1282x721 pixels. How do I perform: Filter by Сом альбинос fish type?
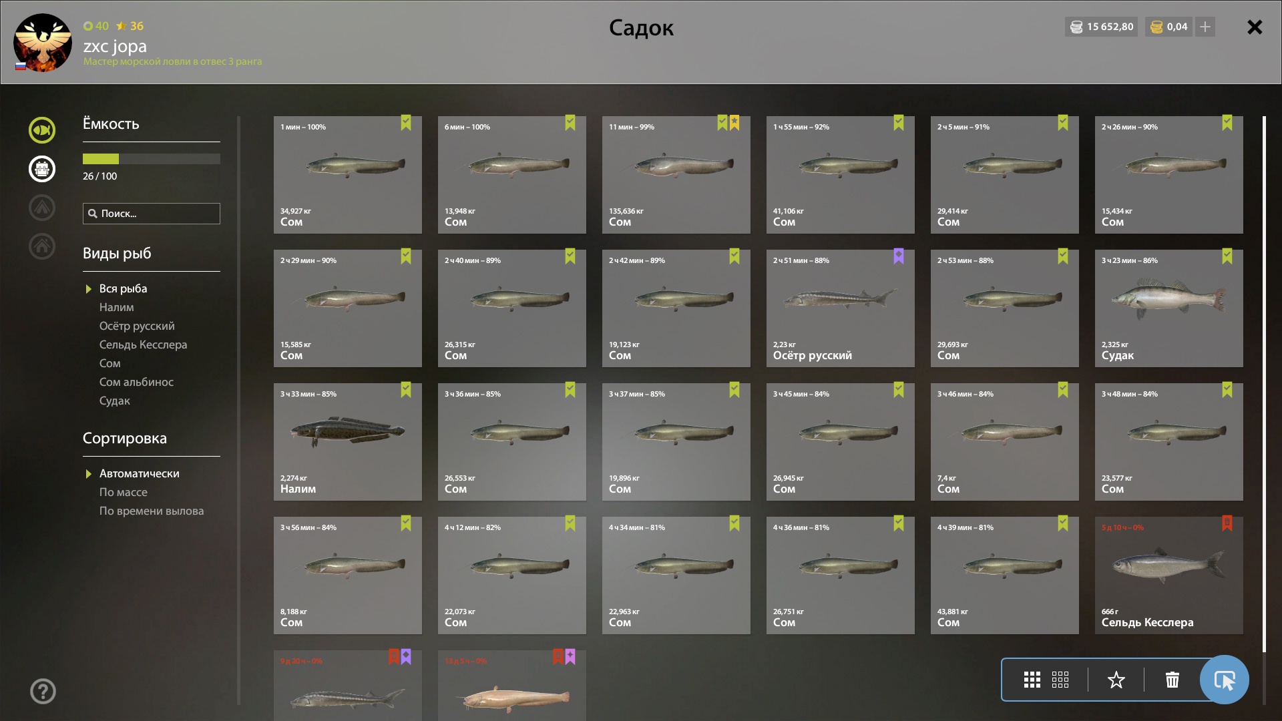pos(136,382)
